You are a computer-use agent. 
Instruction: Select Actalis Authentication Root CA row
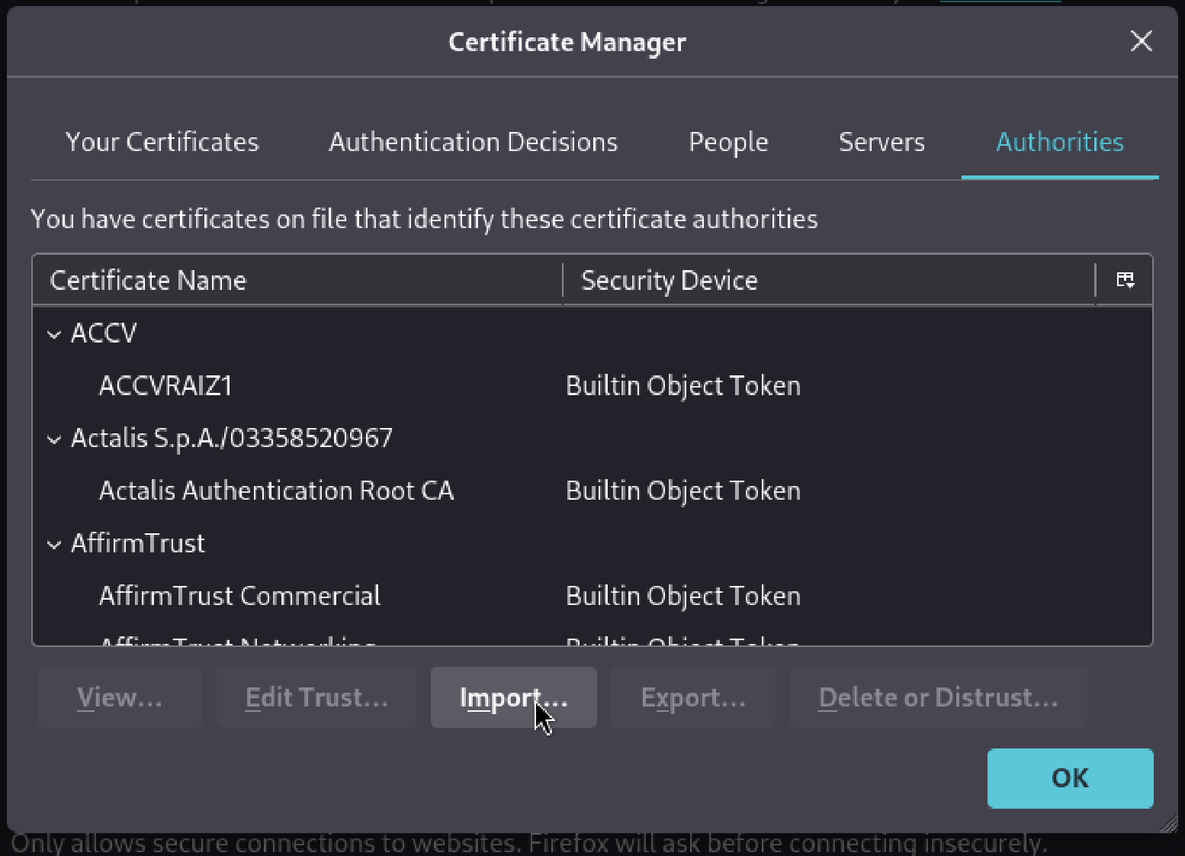pos(592,491)
